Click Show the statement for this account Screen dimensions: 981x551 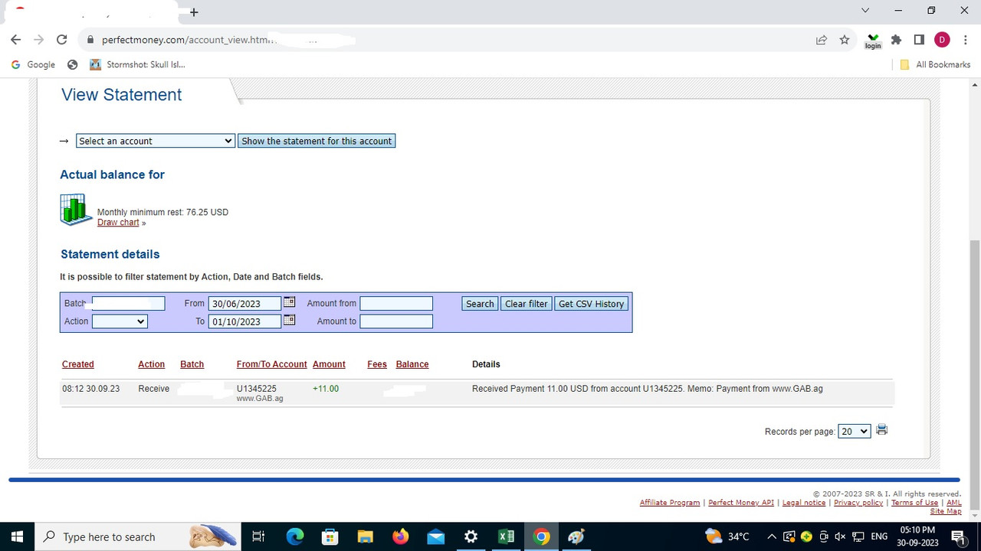(317, 141)
